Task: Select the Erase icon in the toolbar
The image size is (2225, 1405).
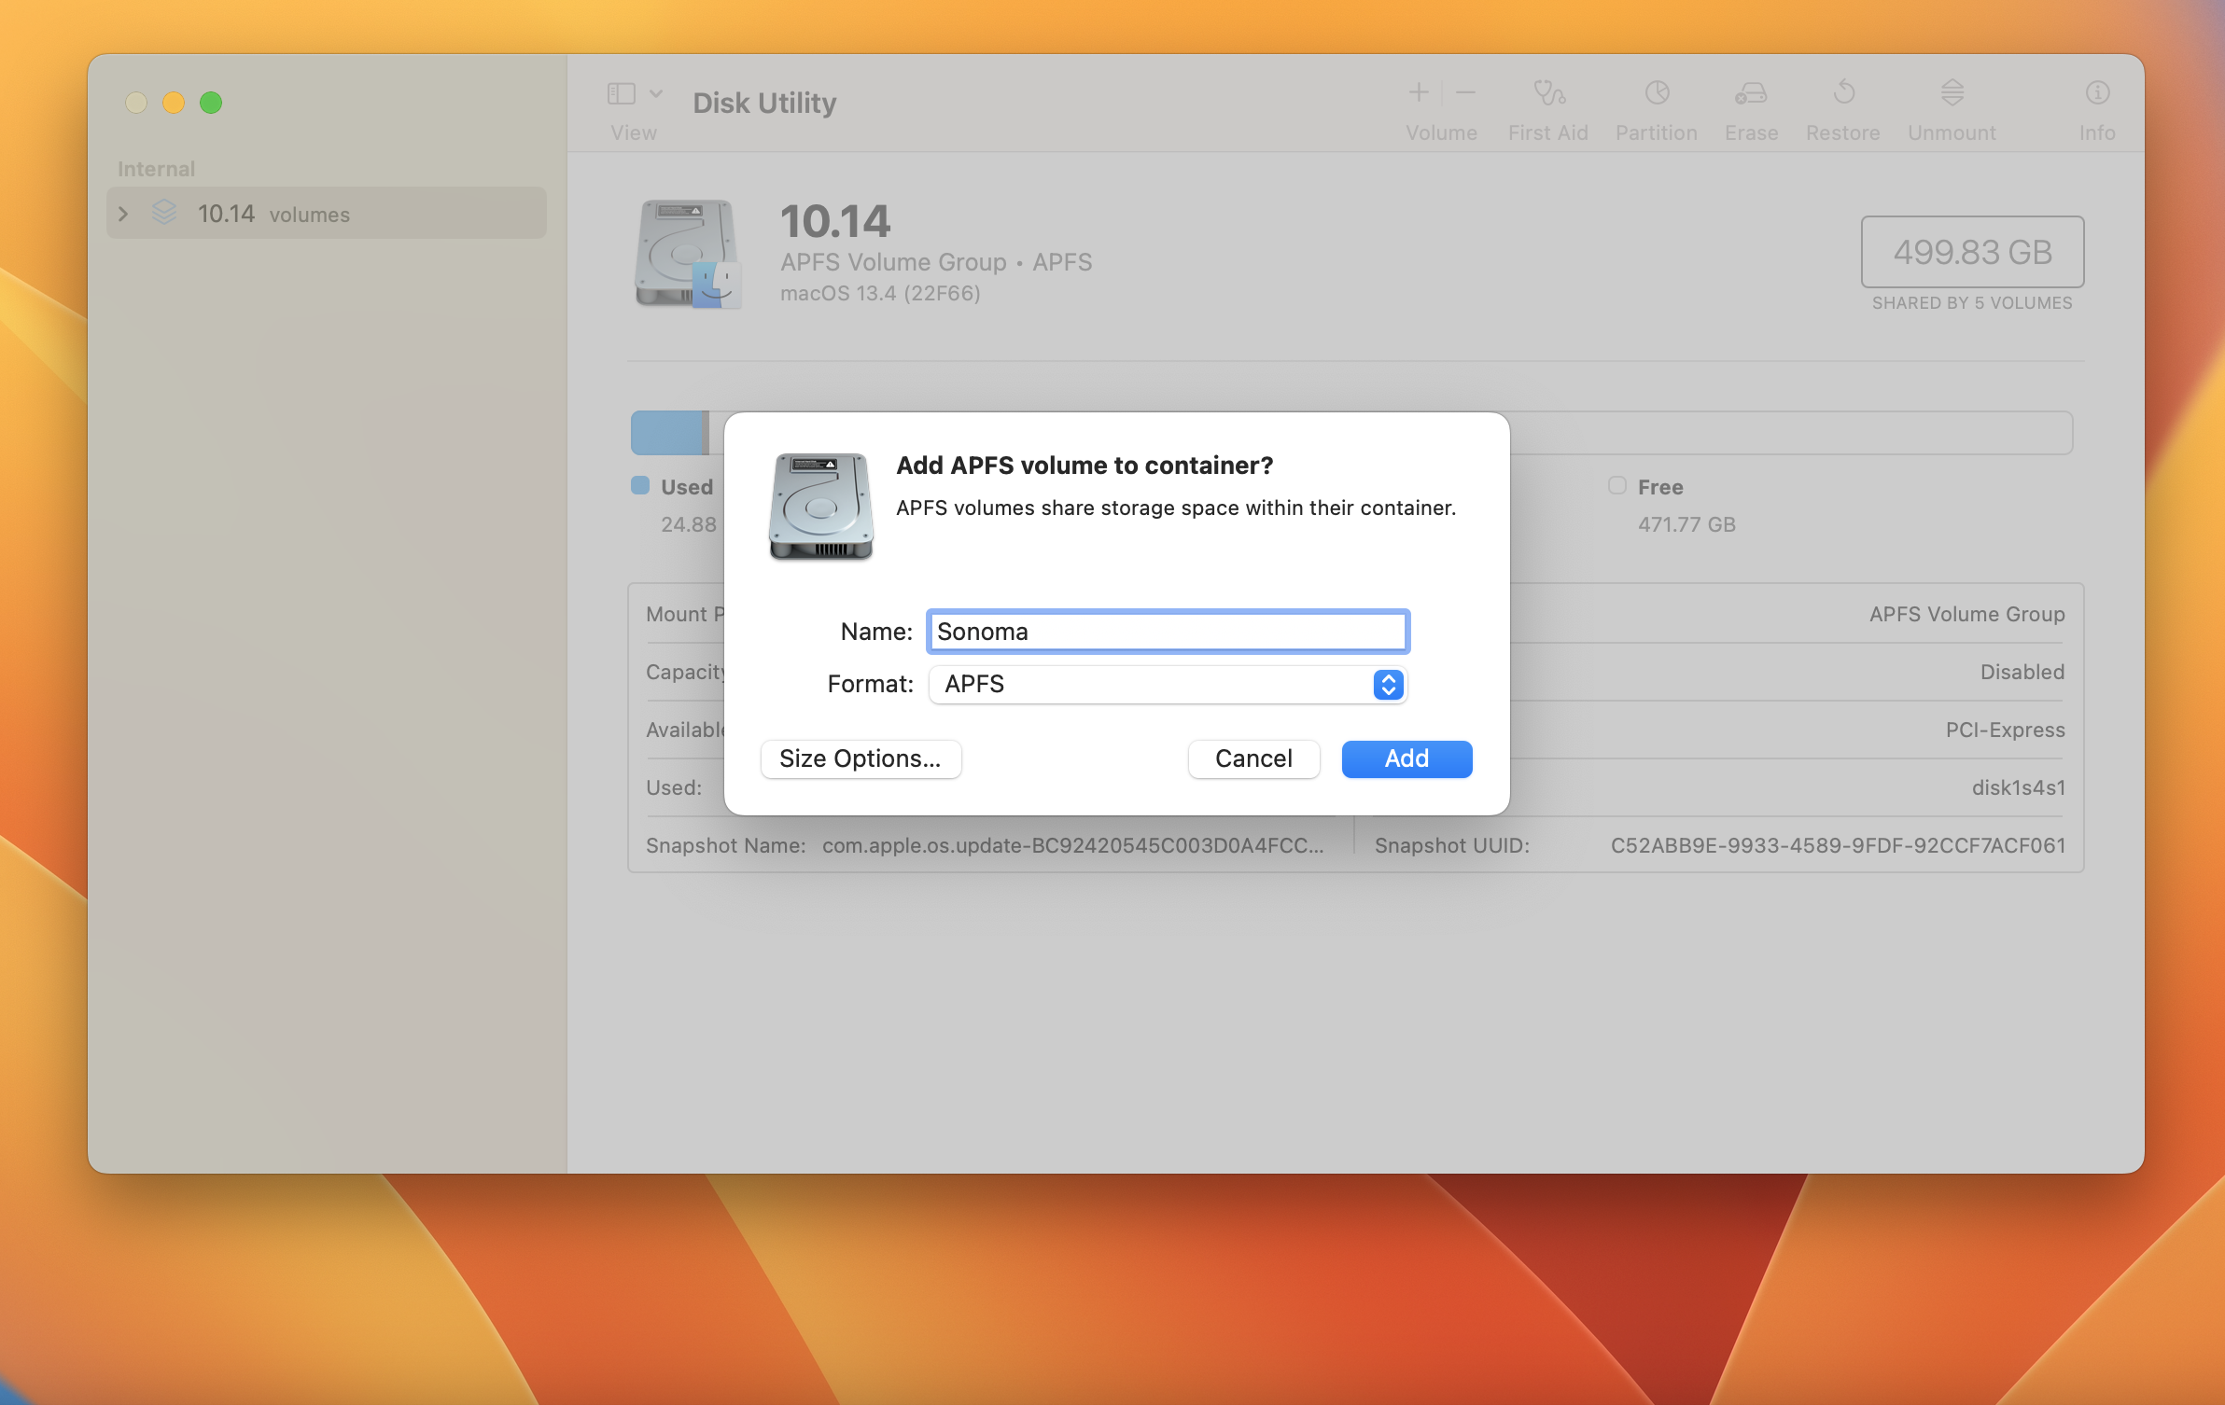Action: pyautogui.click(x=1750, y=93)
